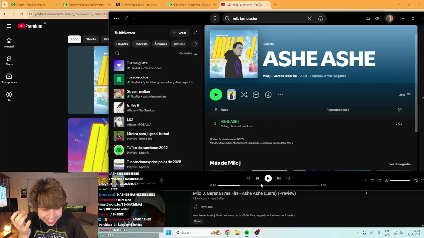Skip to previous track in player bar

click(x=257, y=178)
